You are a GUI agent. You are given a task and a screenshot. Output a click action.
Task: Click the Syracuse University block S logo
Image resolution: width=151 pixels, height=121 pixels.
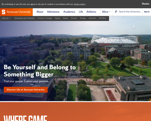4,12
